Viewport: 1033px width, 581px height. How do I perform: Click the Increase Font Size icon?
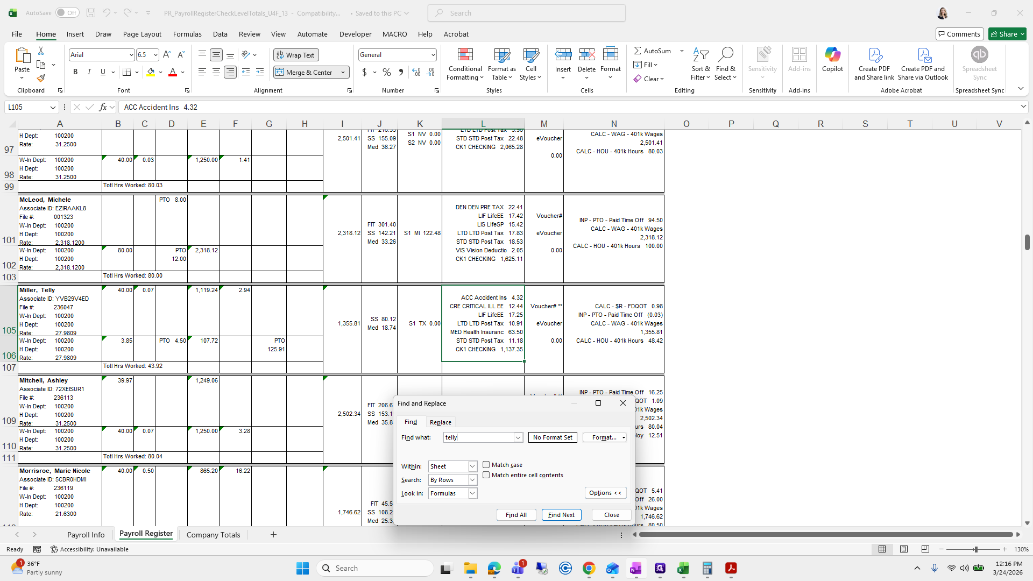point(167,55)
